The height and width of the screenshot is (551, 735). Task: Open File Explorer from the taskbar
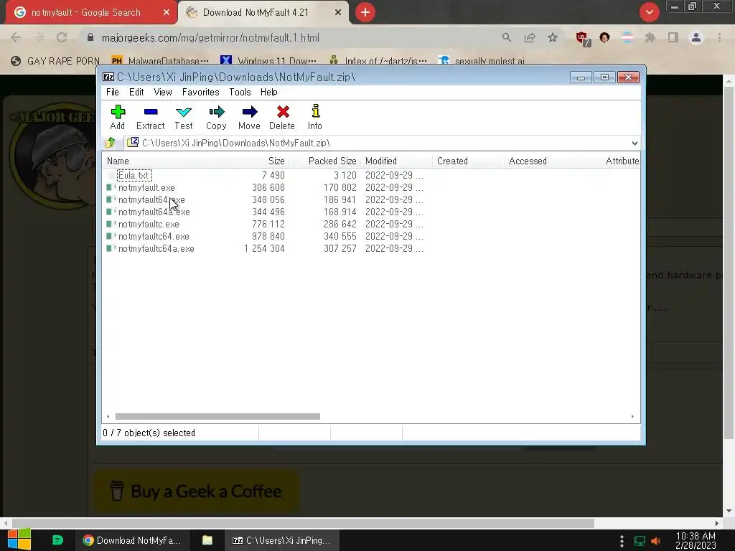point(207,540)
